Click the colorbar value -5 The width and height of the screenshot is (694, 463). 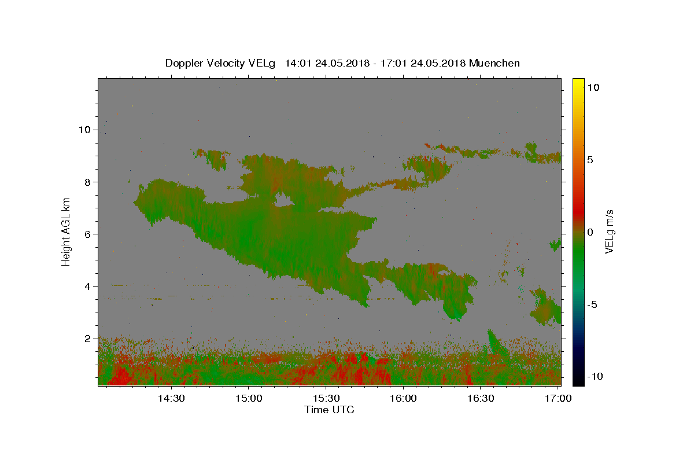[593, 304]
